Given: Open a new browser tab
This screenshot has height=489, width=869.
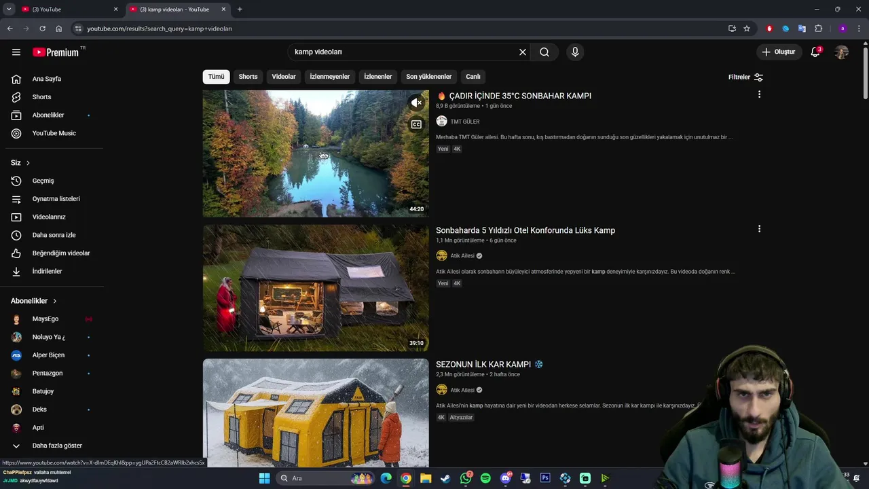Looking at the screenshot, I should pyautogui.click(x=240, y=10).
